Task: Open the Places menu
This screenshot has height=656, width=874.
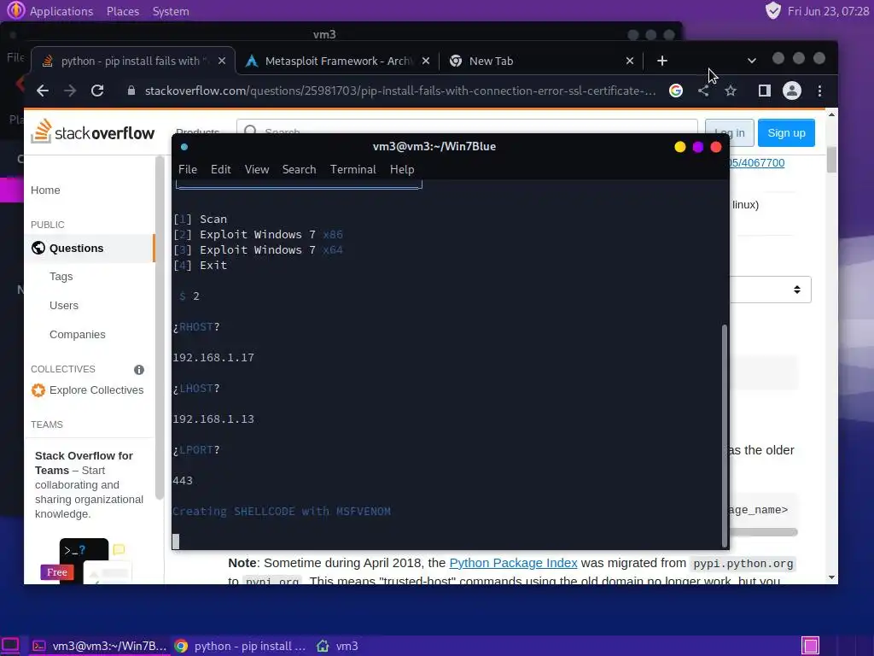Action: click(x=123, y=11)
